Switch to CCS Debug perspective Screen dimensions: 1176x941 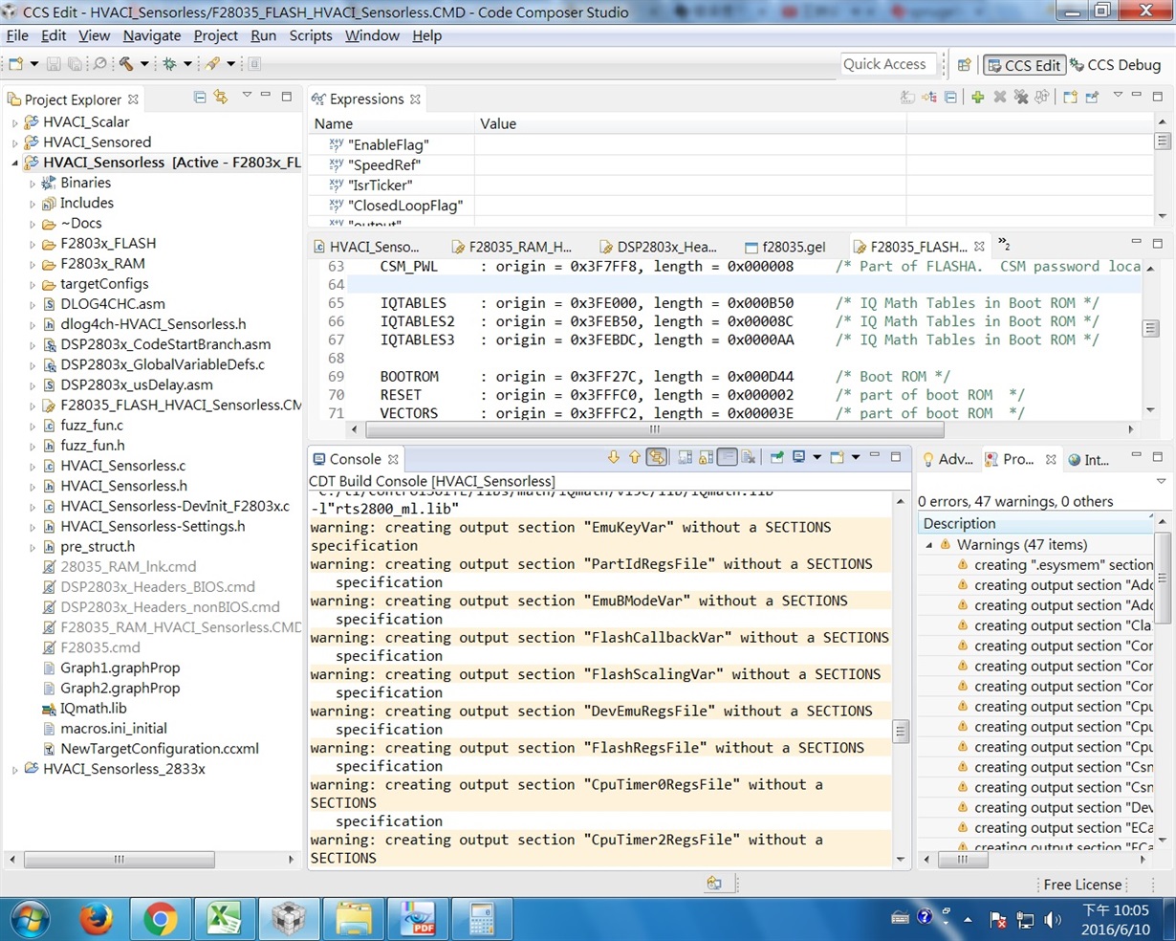1115,65
